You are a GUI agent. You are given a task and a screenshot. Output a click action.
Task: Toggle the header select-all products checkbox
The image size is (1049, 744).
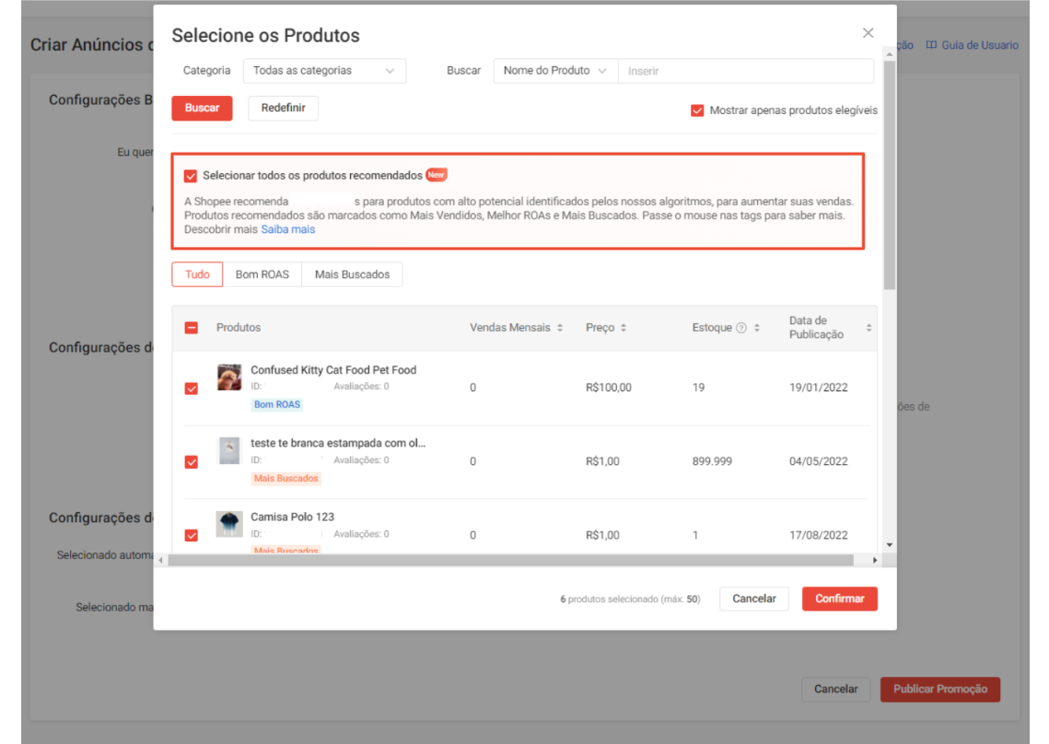pyautogui.click(x=192, y=328)
